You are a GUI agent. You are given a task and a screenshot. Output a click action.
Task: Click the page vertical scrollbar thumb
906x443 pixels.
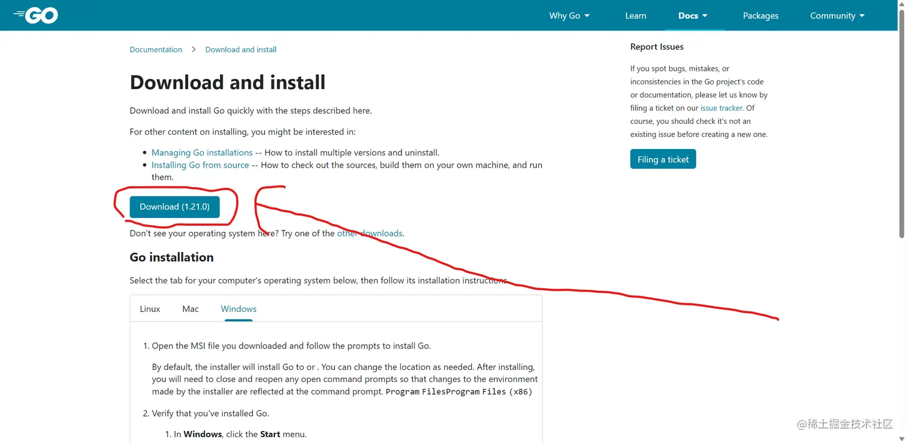point(901,124)
